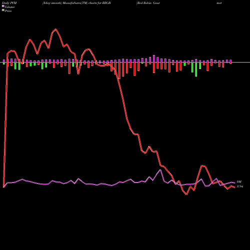Select the Volume legend label
Viewport: 250px width, 250px height.
point(9,7)
